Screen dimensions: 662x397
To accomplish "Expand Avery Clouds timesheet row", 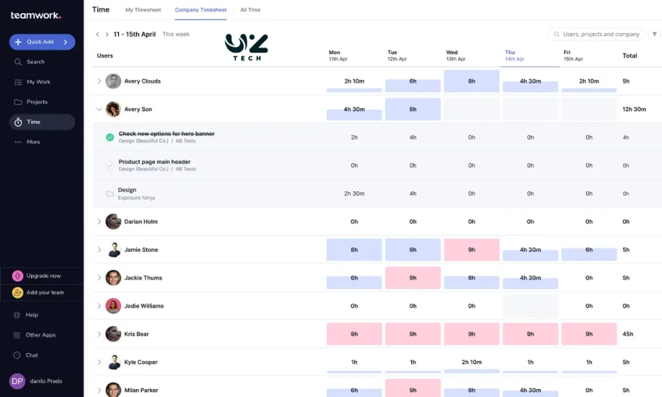I will point(99,81).
